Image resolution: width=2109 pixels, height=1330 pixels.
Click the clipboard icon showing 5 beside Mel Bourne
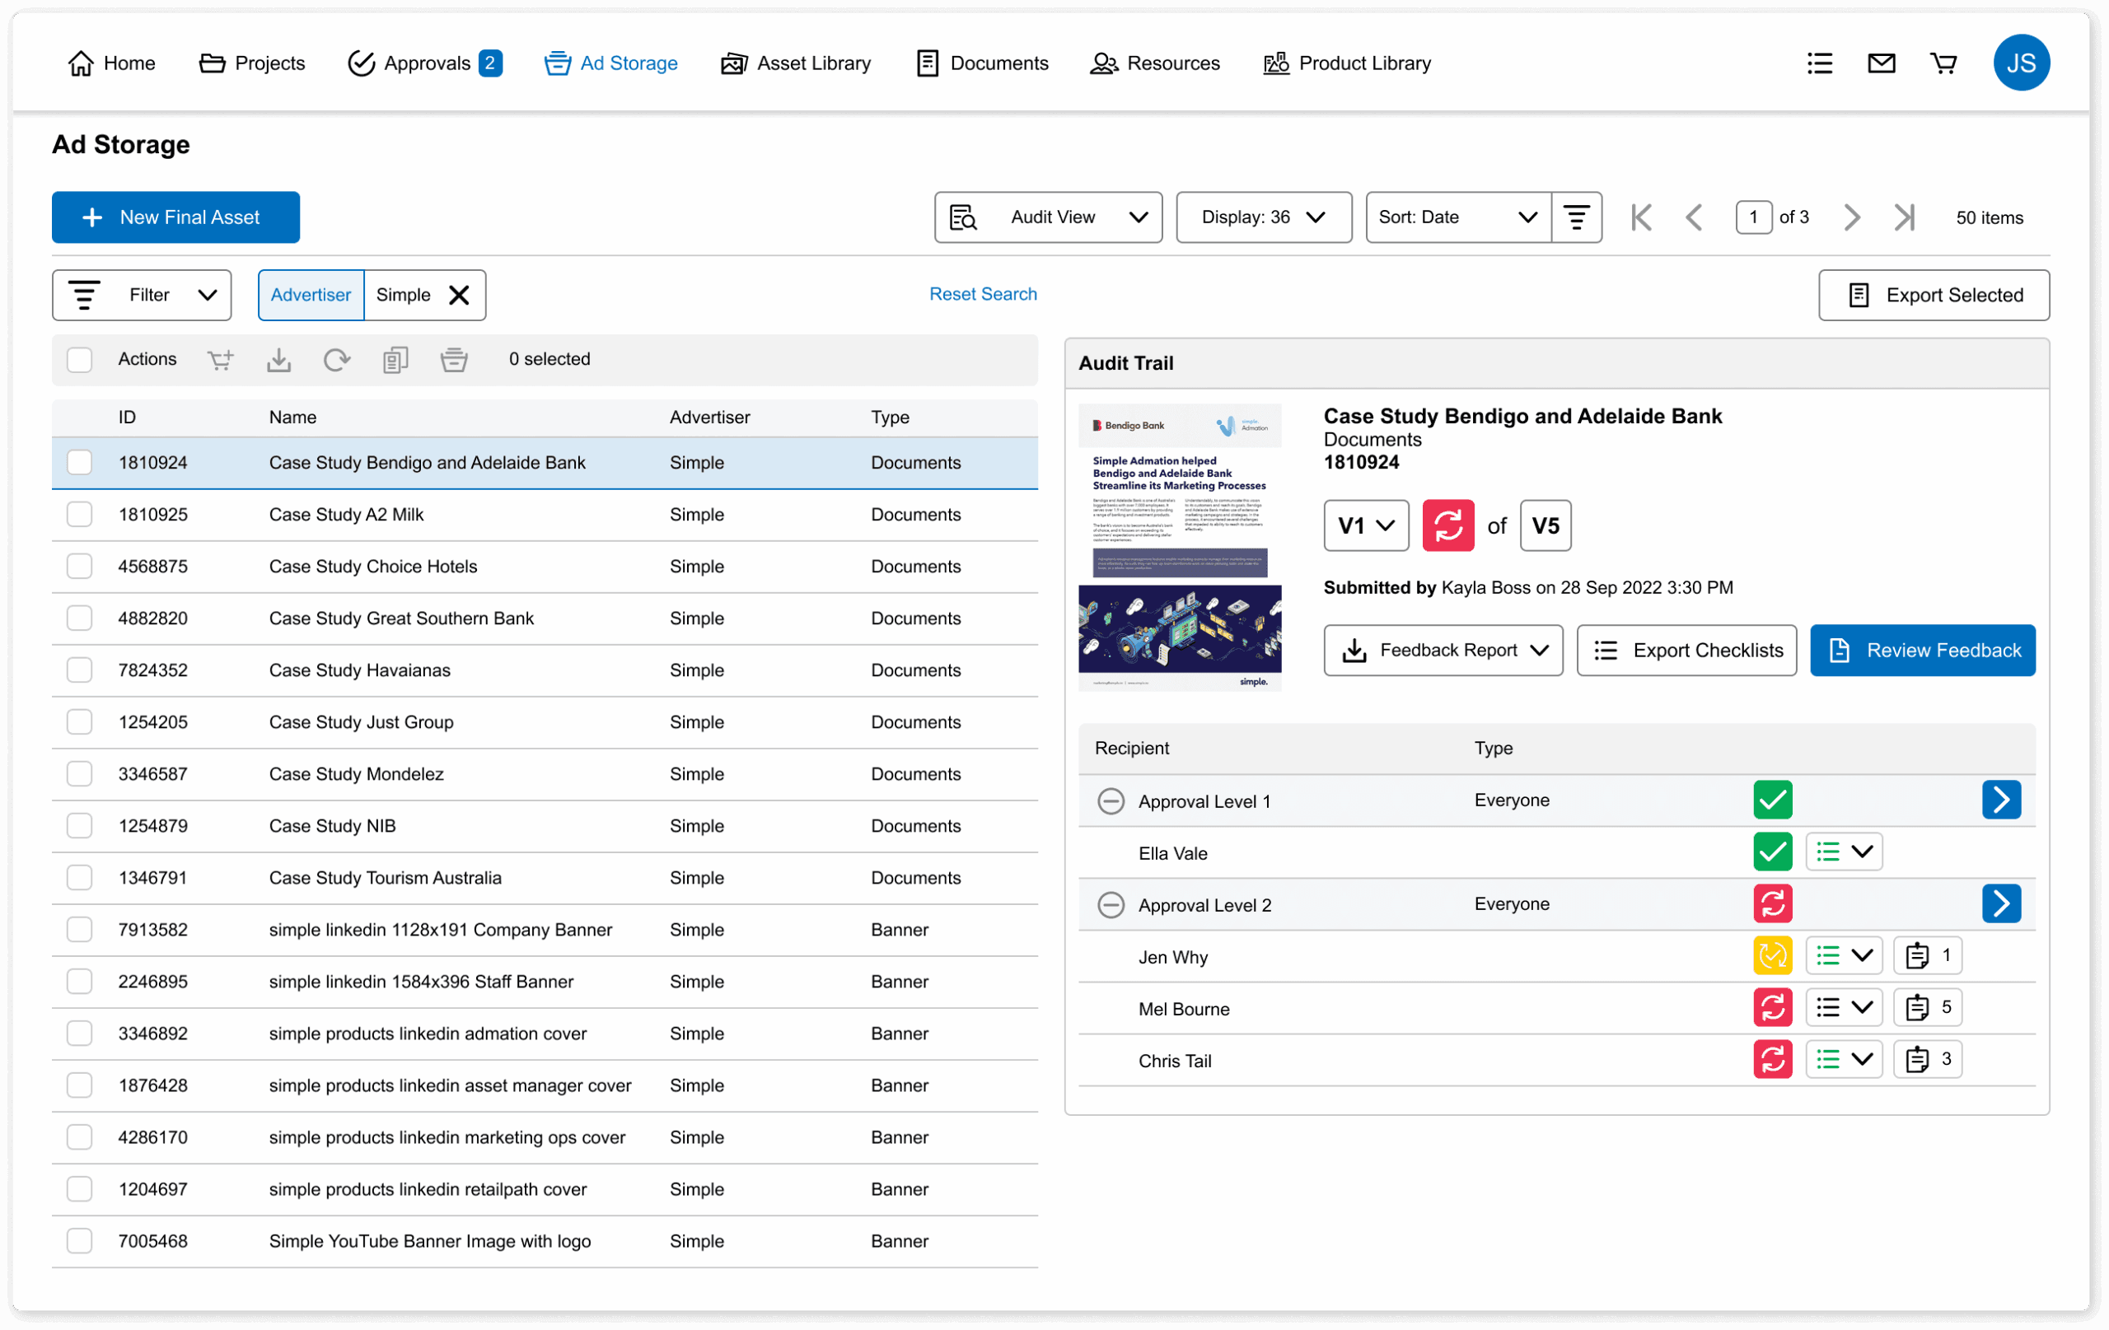[x=1927, y=1007]
